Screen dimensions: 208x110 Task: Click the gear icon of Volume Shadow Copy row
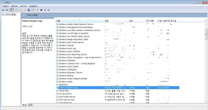[x=57, y=88]
